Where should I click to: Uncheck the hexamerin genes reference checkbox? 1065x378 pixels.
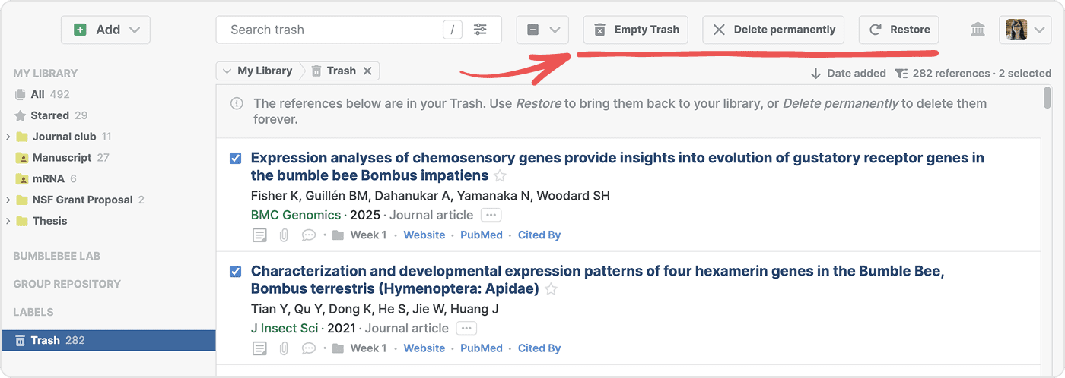(236, 271)
